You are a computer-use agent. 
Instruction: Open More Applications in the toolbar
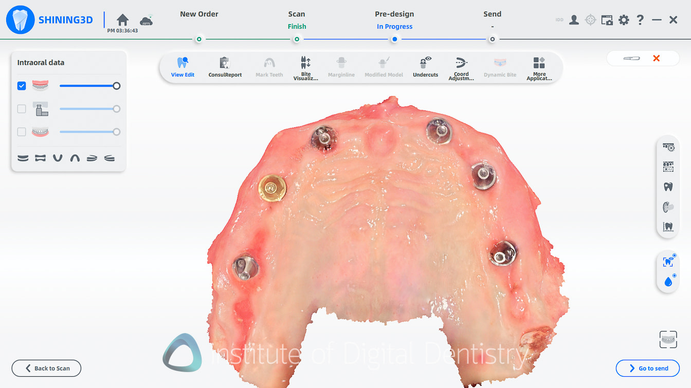tap(539, 67)
